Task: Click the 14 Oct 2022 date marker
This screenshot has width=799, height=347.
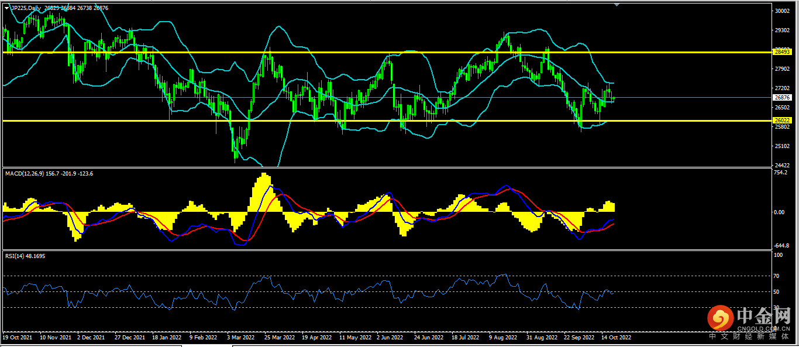Action: (617, 338)
